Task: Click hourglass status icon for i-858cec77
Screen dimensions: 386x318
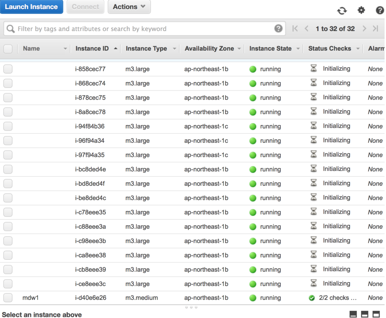Action: point(314,68)
